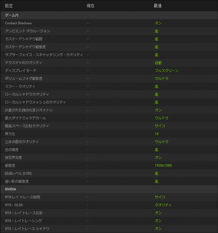The image size is (218, 233).
Task: Select 遠い影の解像度 setting label
Action: [x=17, y=181]
